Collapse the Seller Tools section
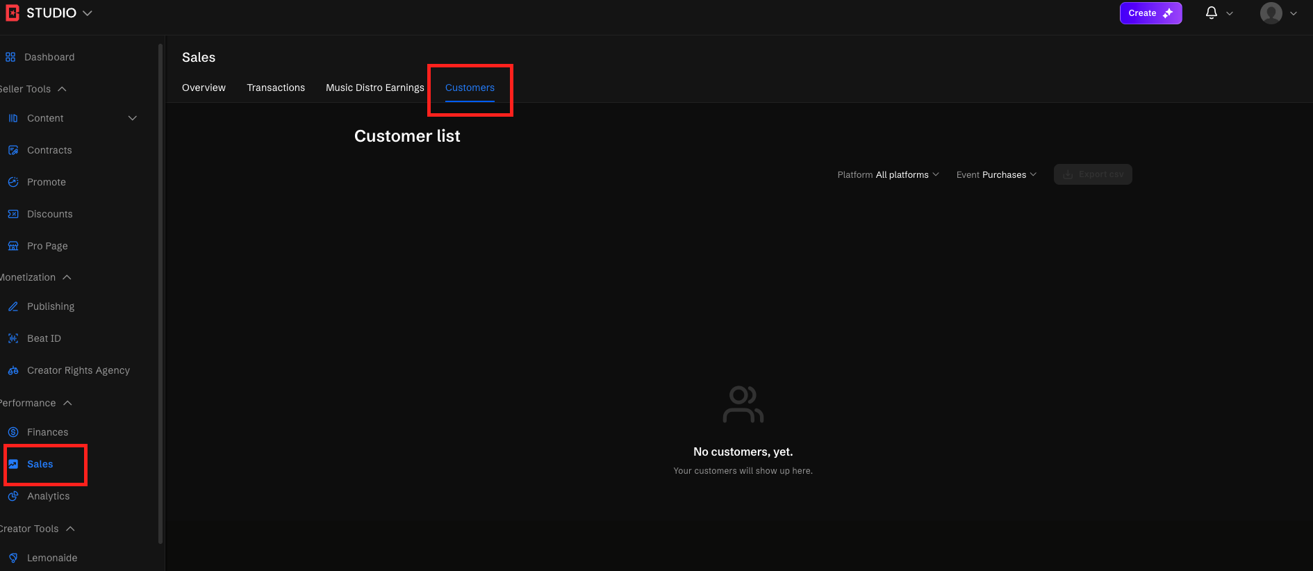 [x=62, y=89]
